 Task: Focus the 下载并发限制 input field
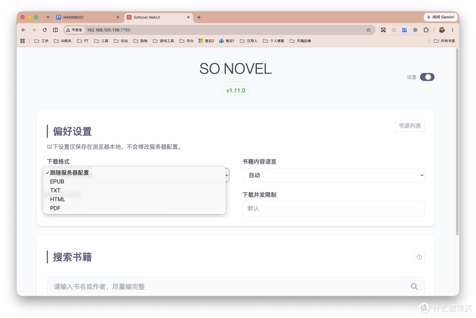pyautogui.click(x=333, y=208)
